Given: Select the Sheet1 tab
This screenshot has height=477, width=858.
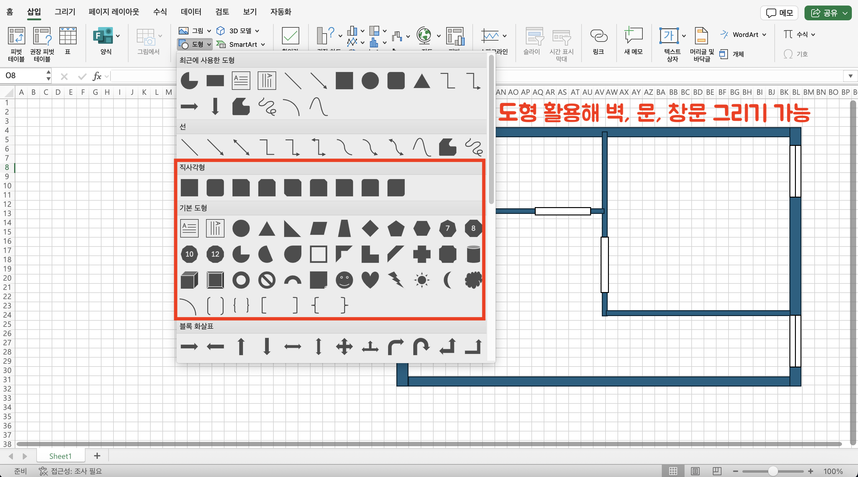Looking at the screenshot, I should (60, 456).
